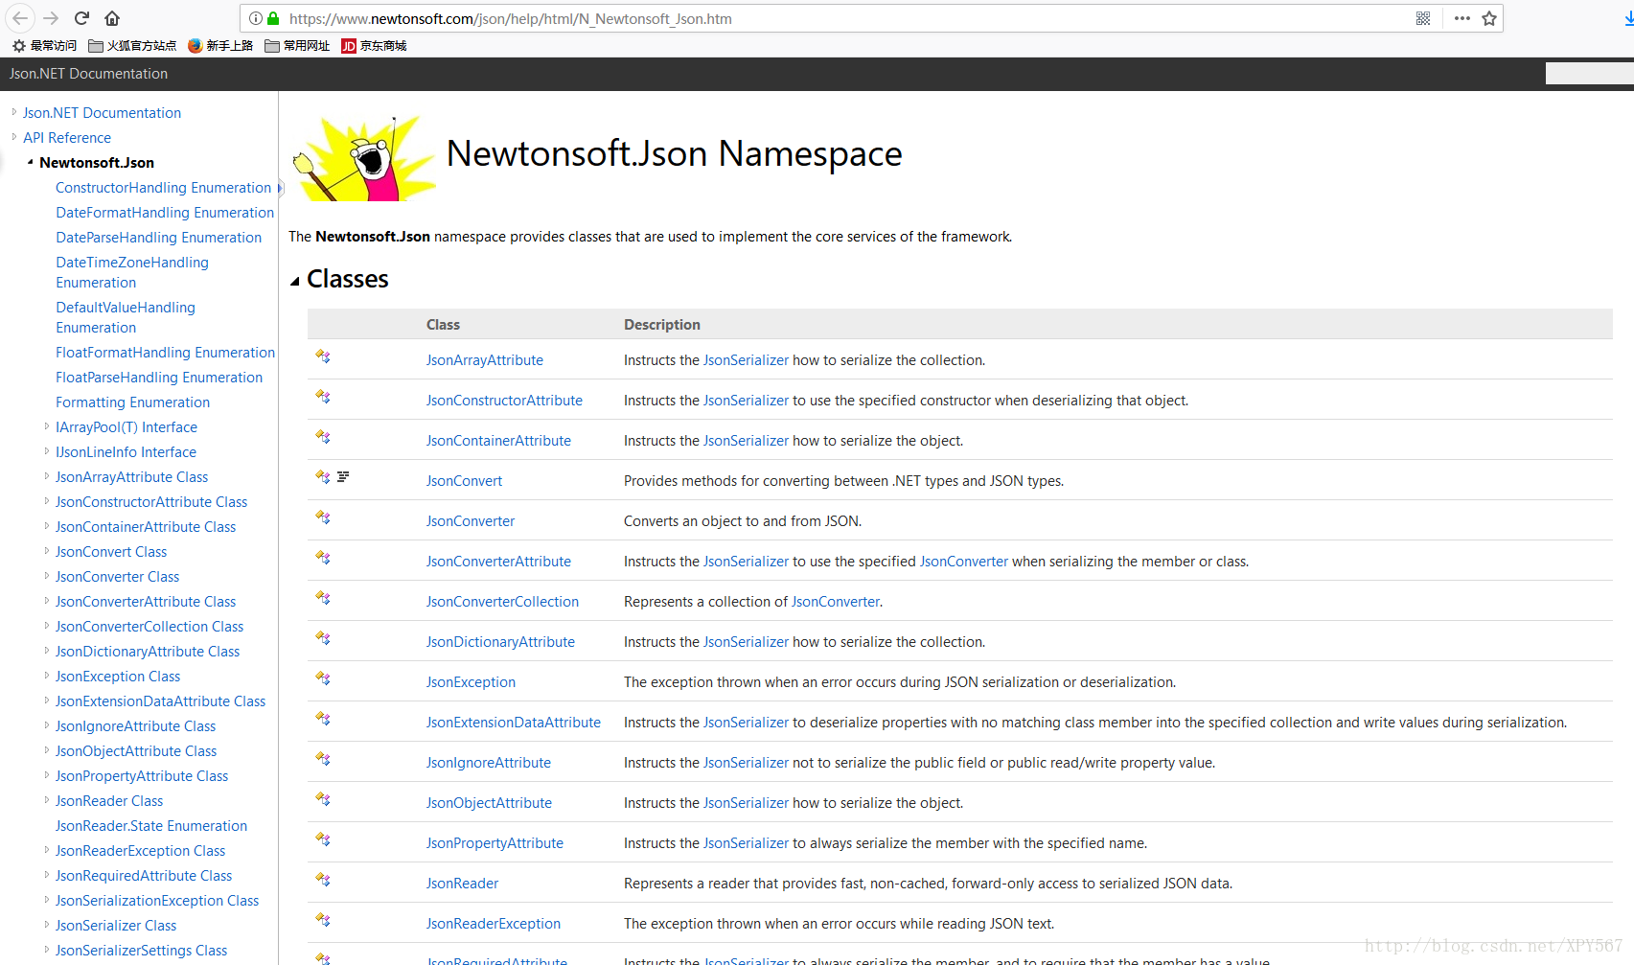
Task: Expand the JsonSerializer Class tree node
Action: point(46,925)
